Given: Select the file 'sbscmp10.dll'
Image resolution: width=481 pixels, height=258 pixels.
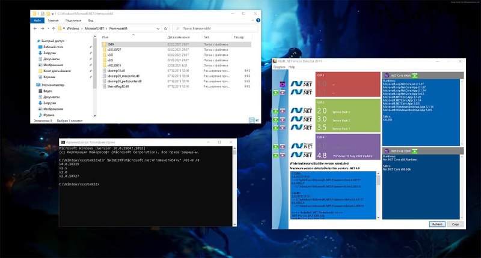Looking at the screenshot, I should tap(176, 71).
